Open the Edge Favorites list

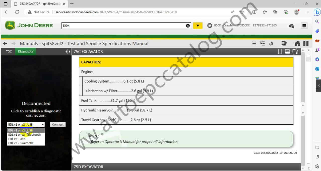tap(265, 12)
